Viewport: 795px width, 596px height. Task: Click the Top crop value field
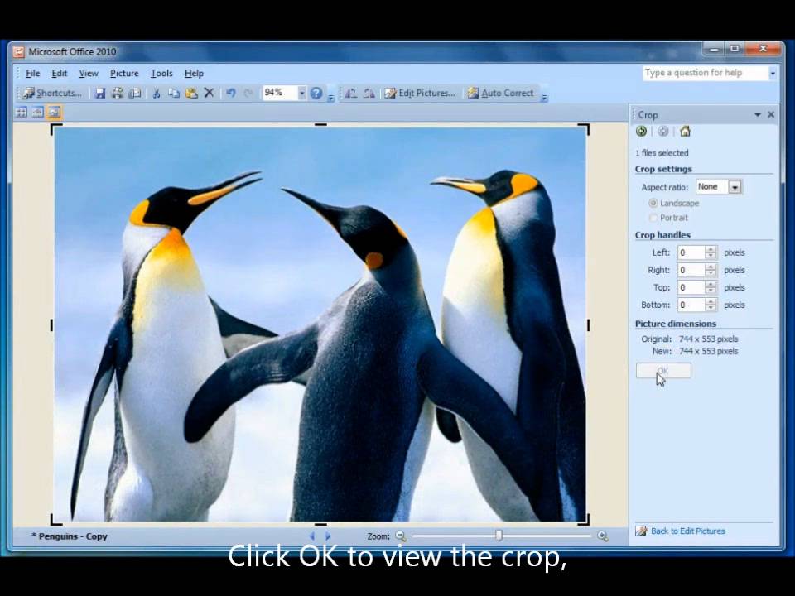691,287
